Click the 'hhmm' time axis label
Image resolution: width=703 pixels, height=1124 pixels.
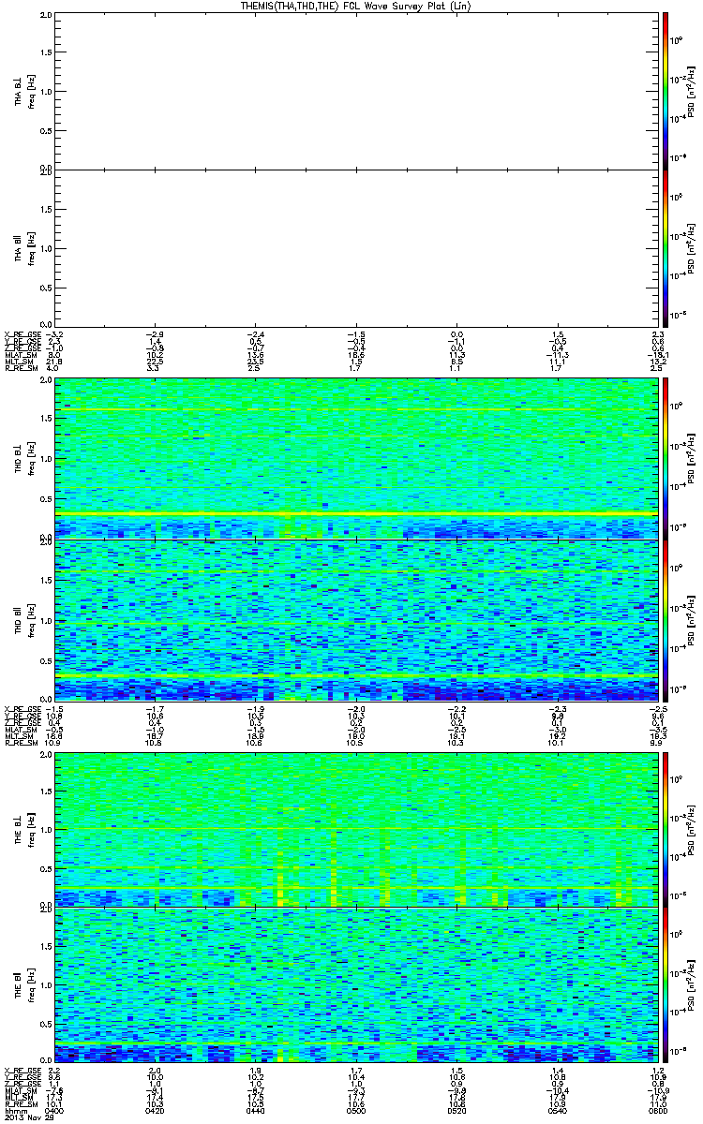coord(14,1110)
